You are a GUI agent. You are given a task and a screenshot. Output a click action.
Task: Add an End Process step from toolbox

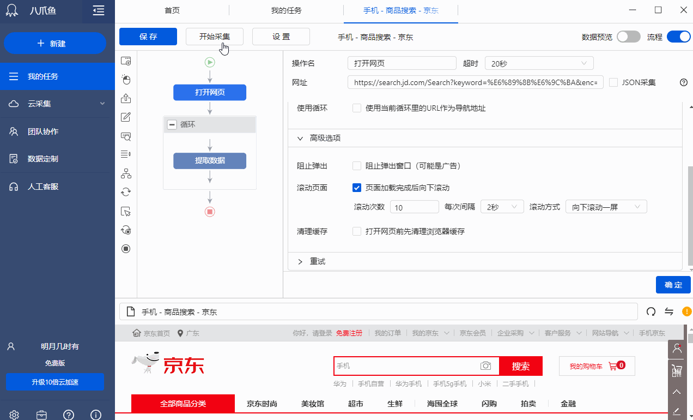point(126,249)
